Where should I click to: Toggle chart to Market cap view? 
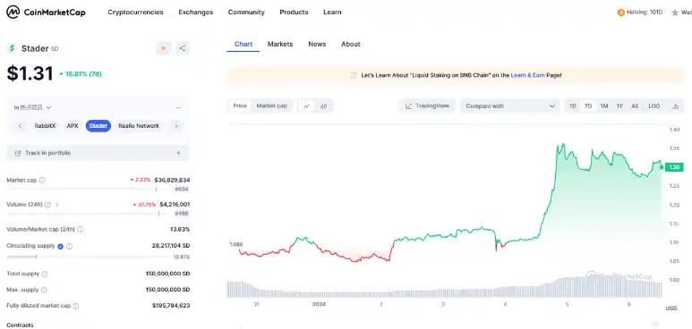click(x=271, y=105)
